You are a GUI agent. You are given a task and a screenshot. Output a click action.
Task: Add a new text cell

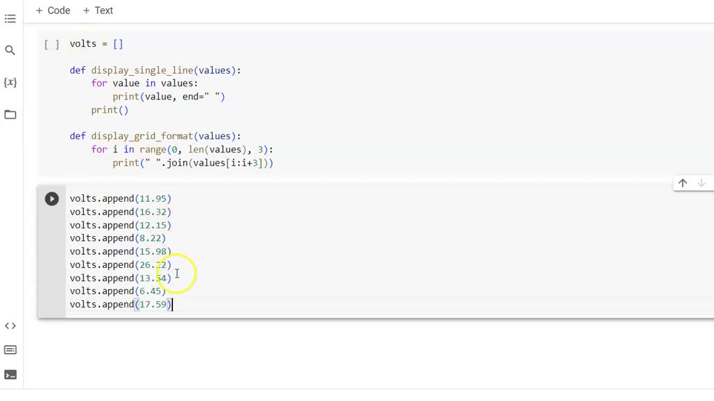pos(98,10)
